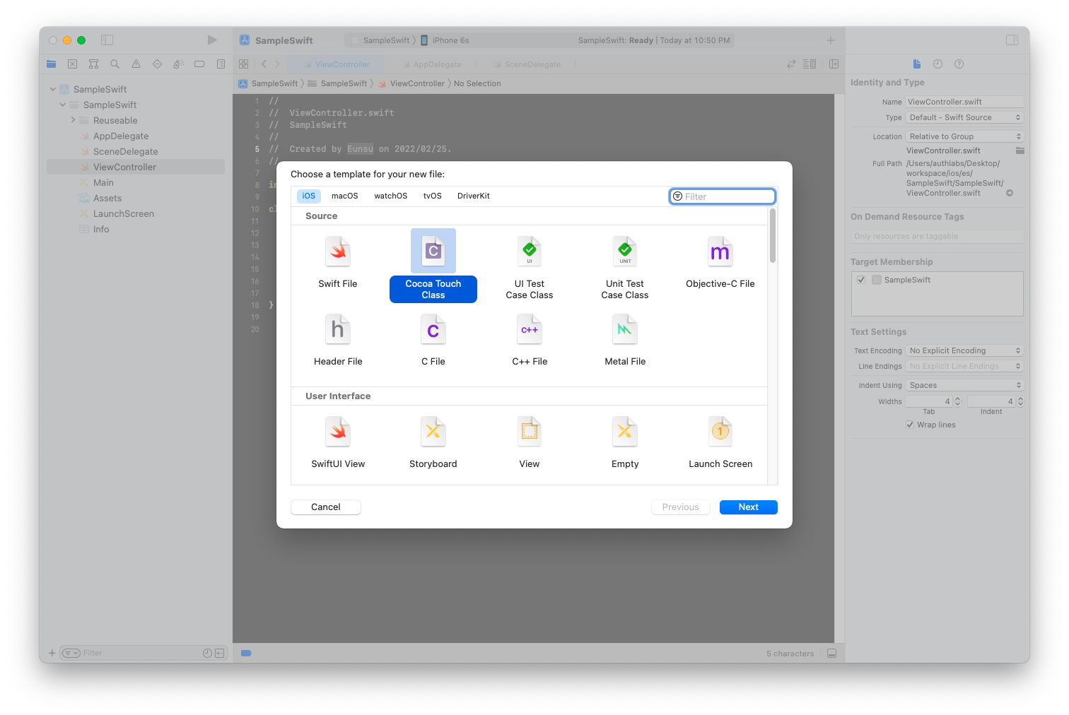Select the Cocoa Touch Class template

pos(433,266)
